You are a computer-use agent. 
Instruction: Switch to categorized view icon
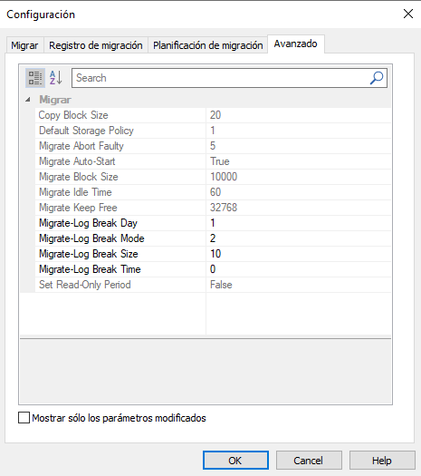pos(35,78)
